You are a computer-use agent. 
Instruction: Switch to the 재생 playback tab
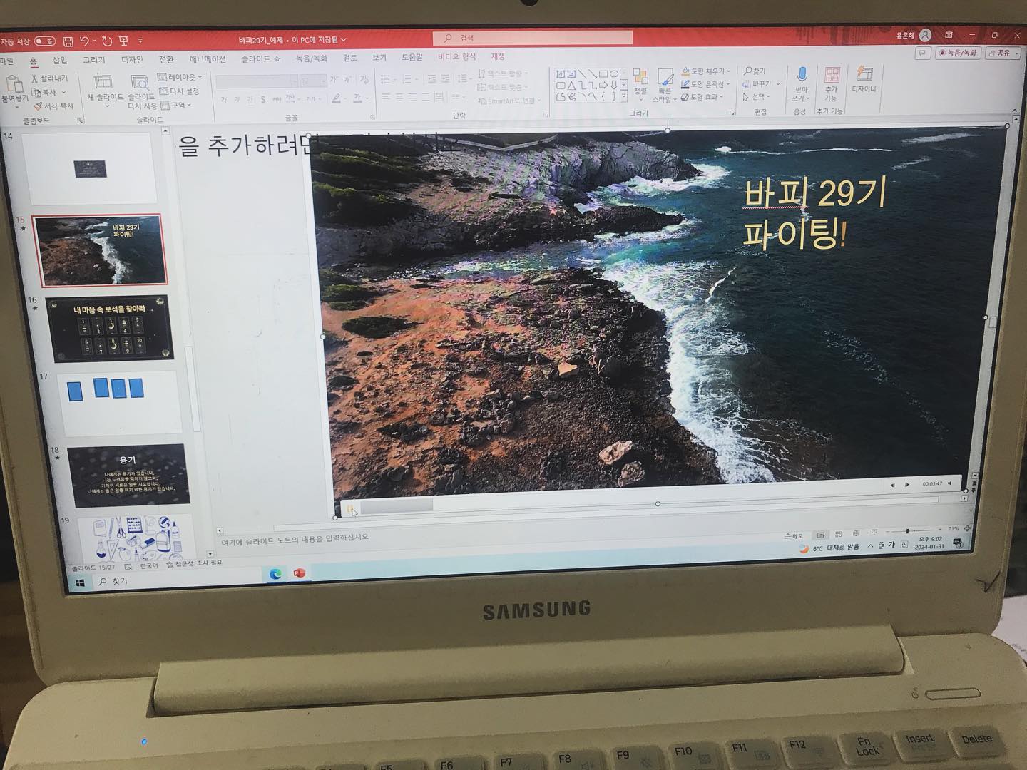point(498,56)
